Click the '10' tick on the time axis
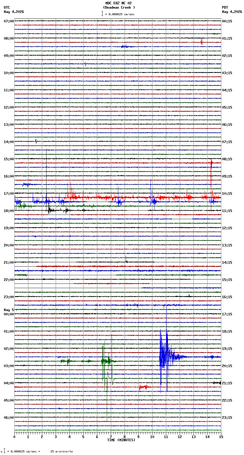Screen dimensions: 244x455 click(x=152, y=437)
